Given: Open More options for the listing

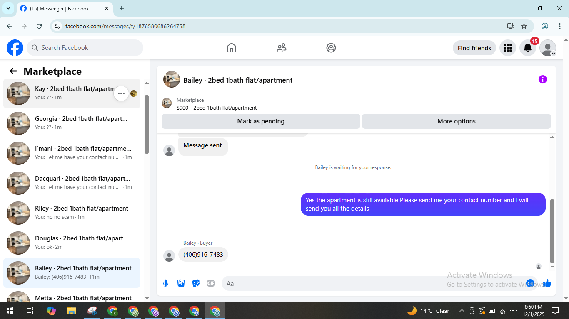Looking at the screenshot, I should (x=457, y=121).
